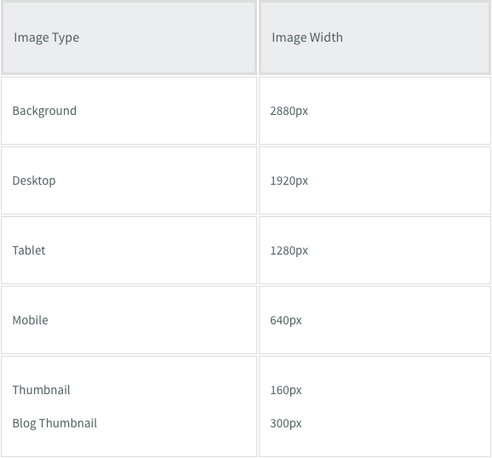Click the Blog Thumbnail label
This screenshot has width=492, height=458.
coord(54,423)
